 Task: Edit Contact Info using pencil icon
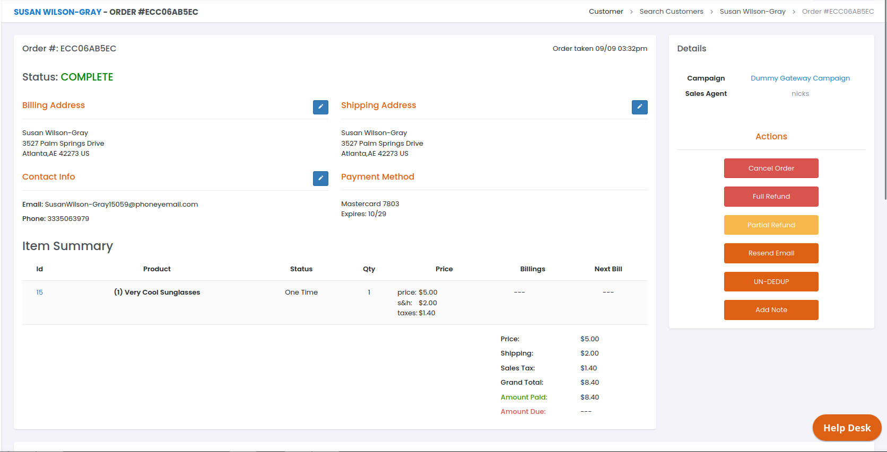click(320, 179)
